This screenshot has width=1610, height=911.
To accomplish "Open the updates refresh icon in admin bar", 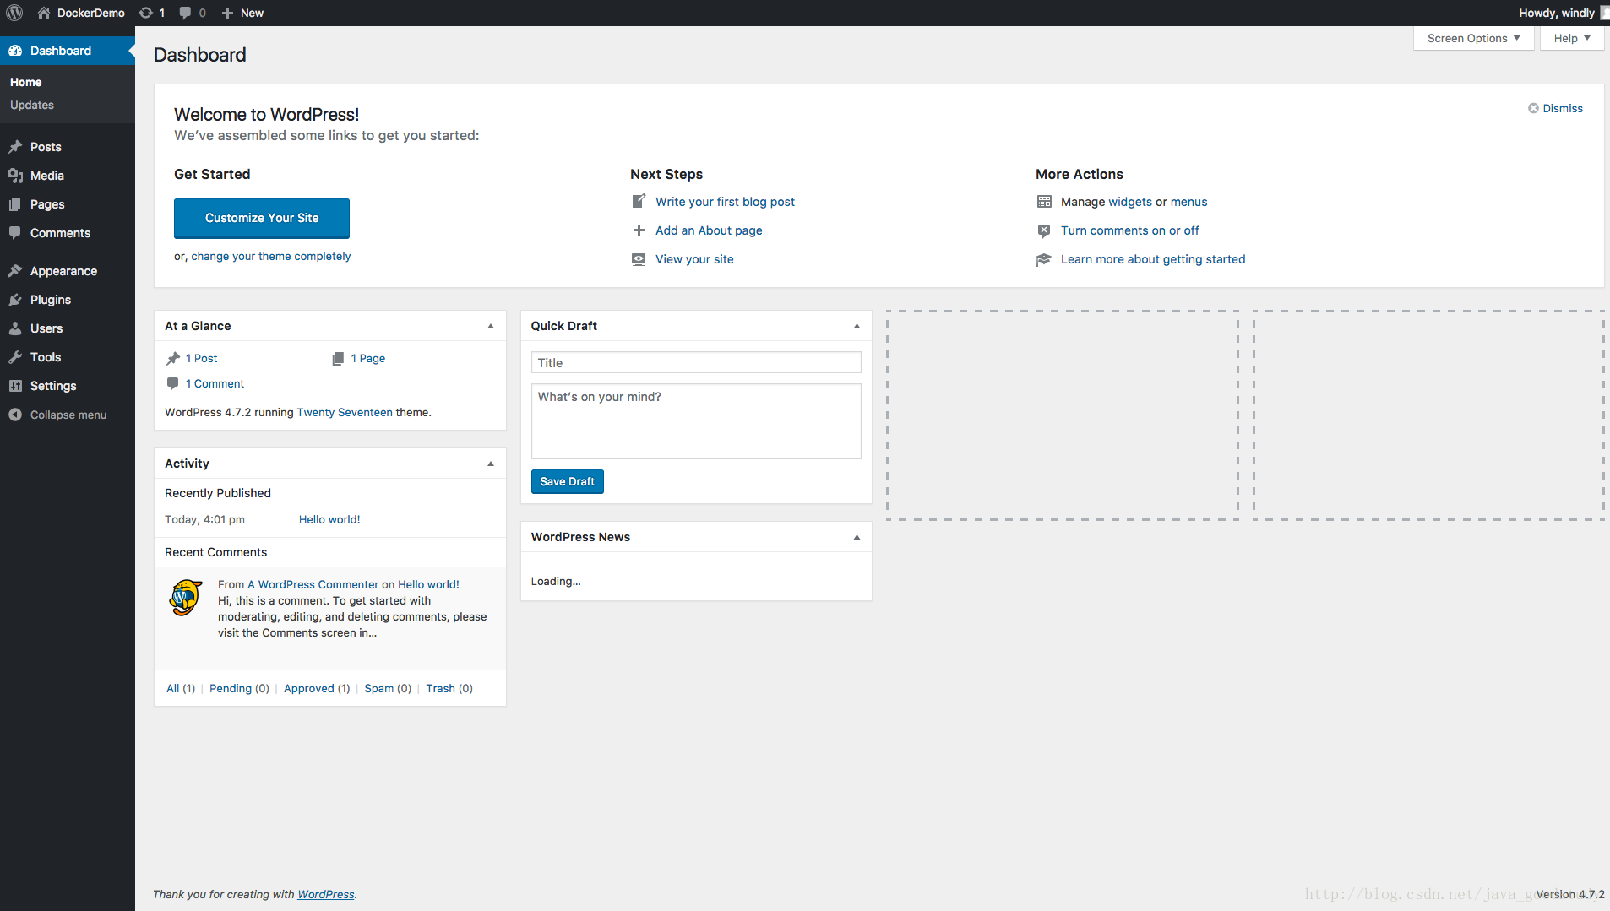I will (x=145, y=13).
